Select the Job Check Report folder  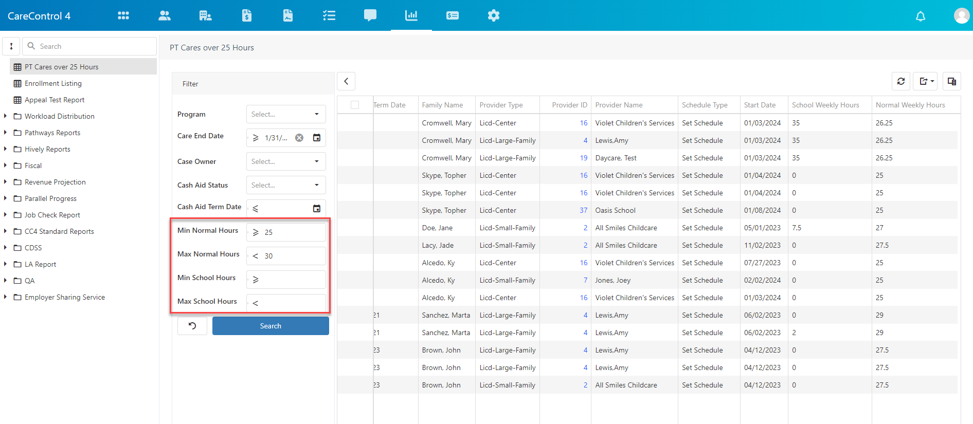[52, 215]
